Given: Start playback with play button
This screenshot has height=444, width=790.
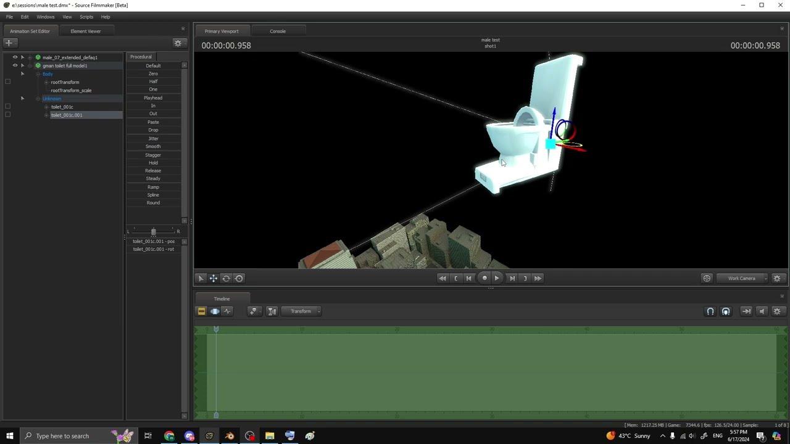Looking at the screenshot, I should [x=497, y=279].
